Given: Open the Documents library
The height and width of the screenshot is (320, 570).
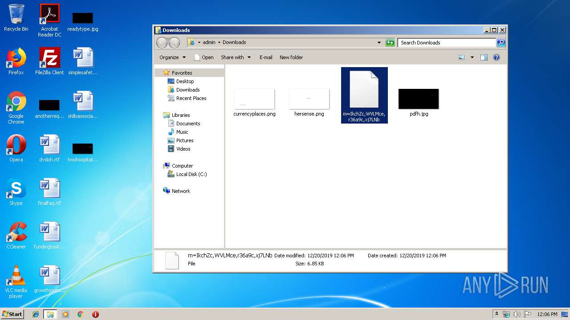Looking at the screenshot, I should pos(188,124).
